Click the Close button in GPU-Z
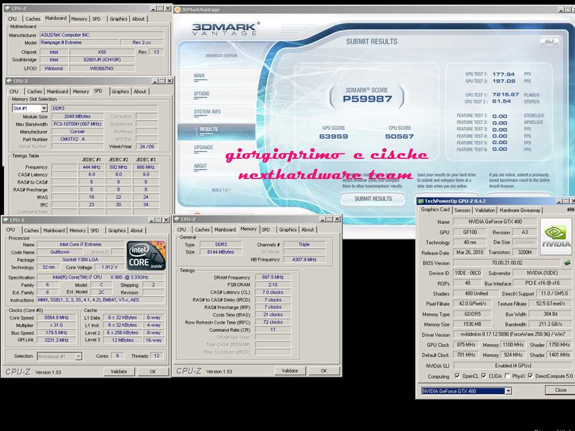Image resolution: width=575 pixels, height=431 pixels. pyautogui.click(x=560, y=390)
